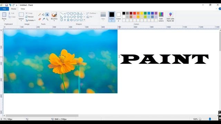The image size is (221, 124).
Task: Click the zoom out minus button
Action: click(x=200, y=119)
